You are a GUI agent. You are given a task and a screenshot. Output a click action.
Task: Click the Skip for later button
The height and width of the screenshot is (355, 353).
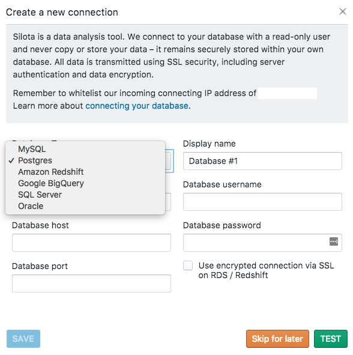coord(277,339)
